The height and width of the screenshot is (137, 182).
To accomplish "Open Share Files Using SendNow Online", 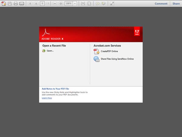I will pyautogui.click(x=117, y=59).
